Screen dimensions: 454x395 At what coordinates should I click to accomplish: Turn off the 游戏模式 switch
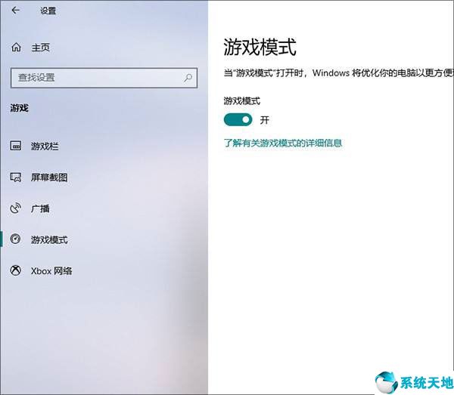pyautogui.click(x=238, y=119)
